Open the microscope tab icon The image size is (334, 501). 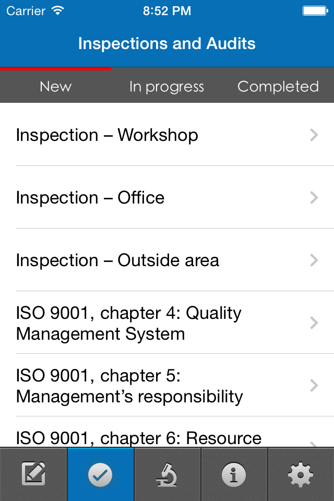click(167, 474)
